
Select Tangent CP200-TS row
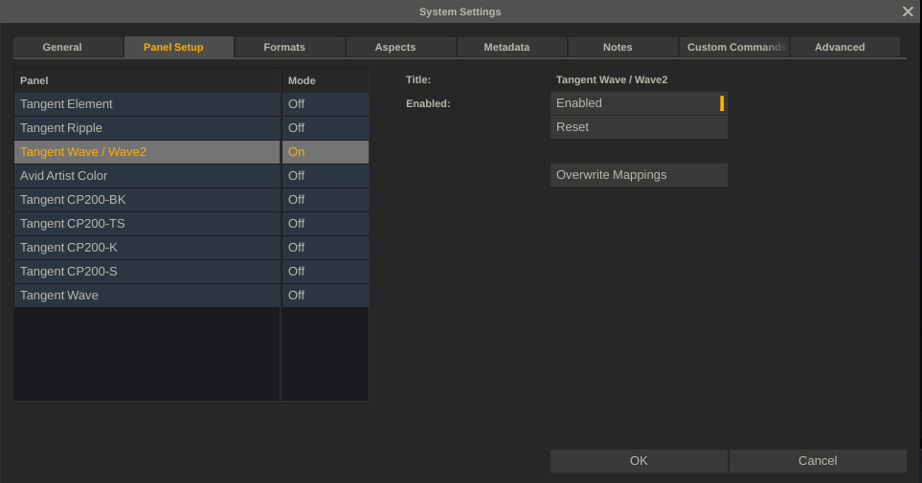(x=147, y=224)
